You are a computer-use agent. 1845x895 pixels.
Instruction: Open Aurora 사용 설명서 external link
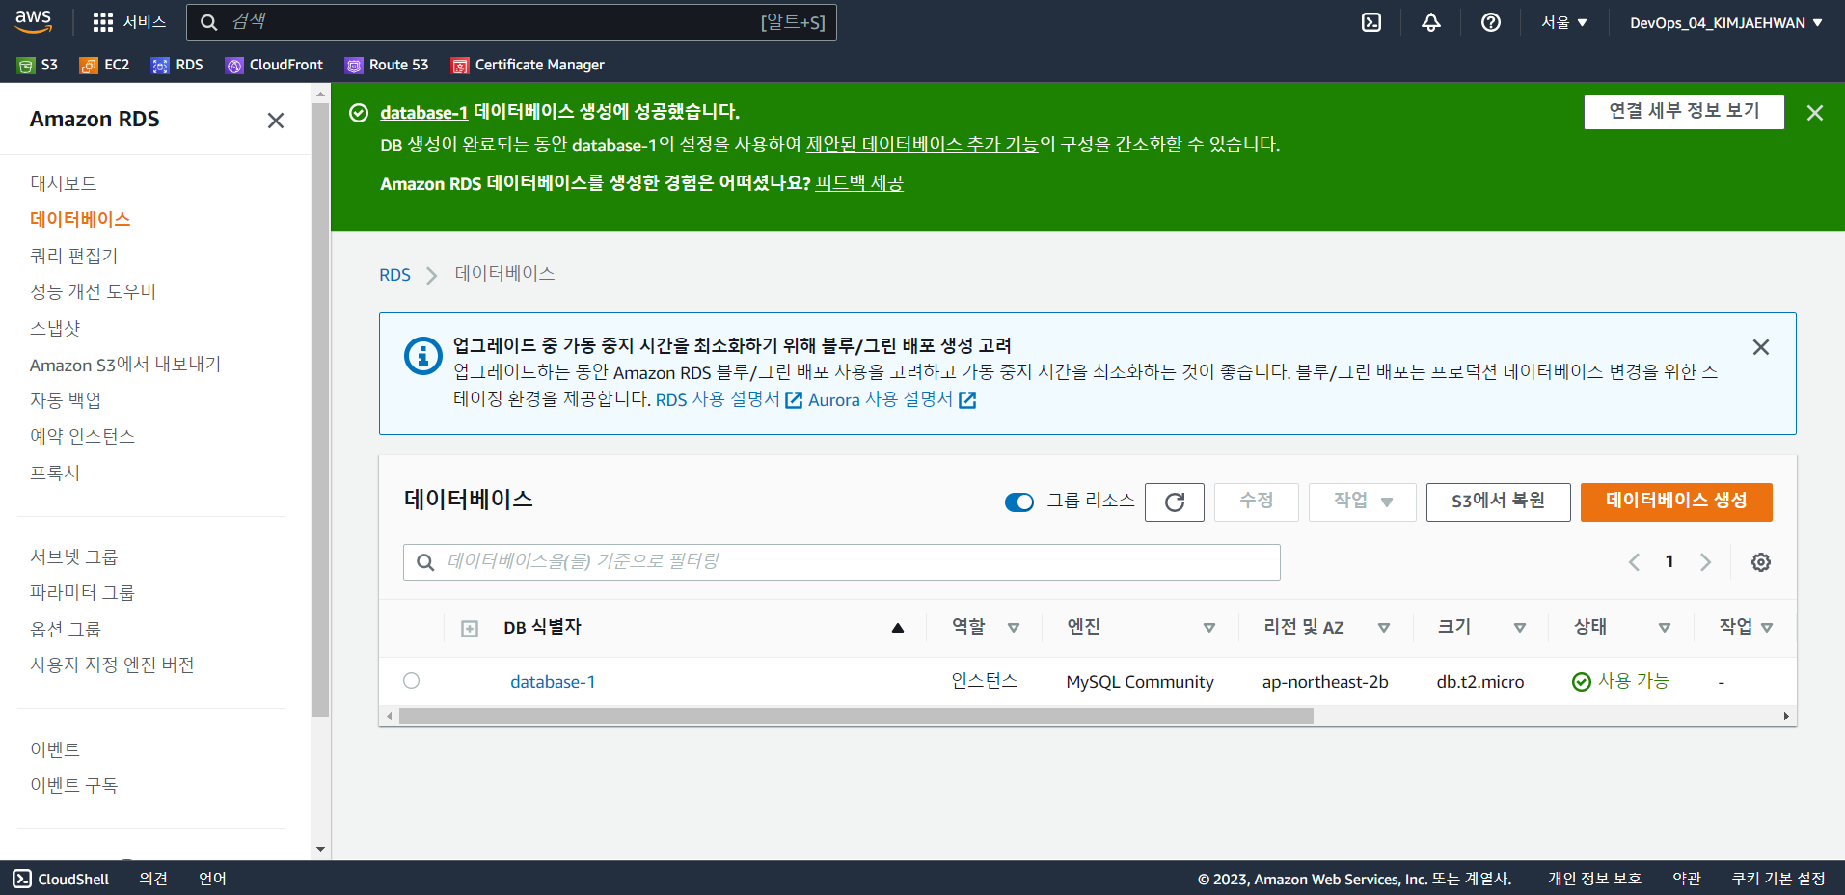(892, 399)
